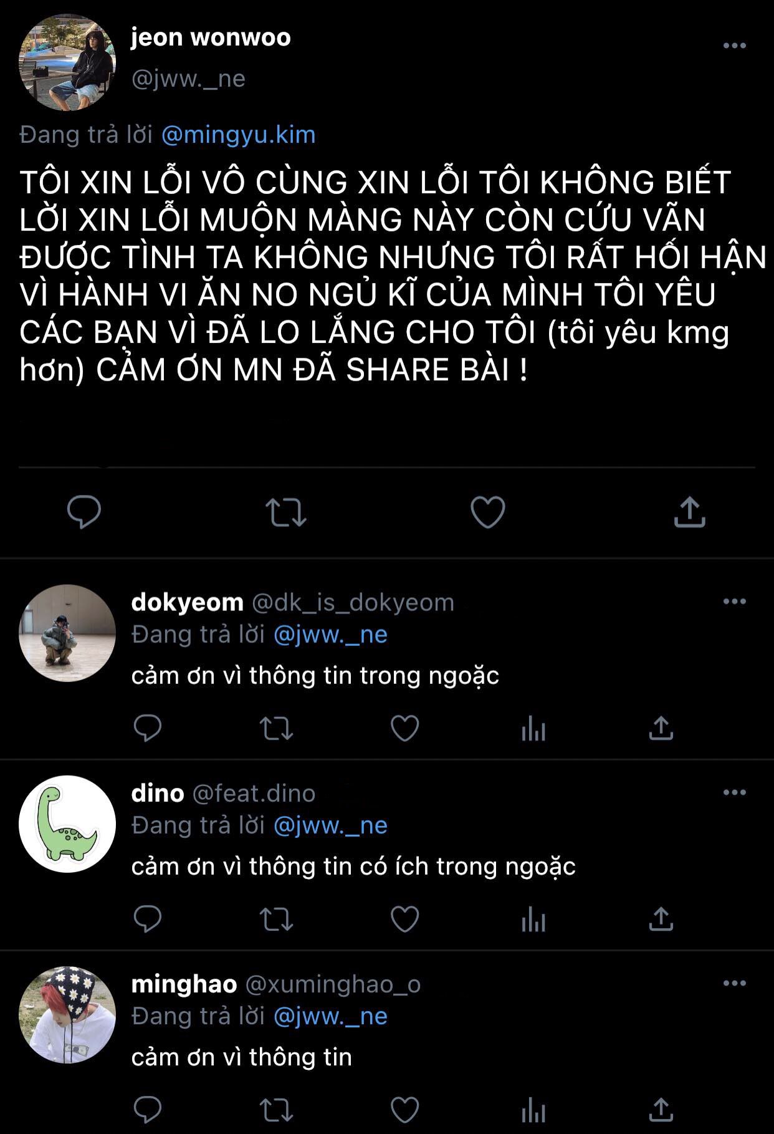Open dino's dinosaur avatar
This screenshot has height=1134, width=774.
67,824
